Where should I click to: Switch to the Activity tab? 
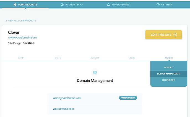[x=95, y=58]
